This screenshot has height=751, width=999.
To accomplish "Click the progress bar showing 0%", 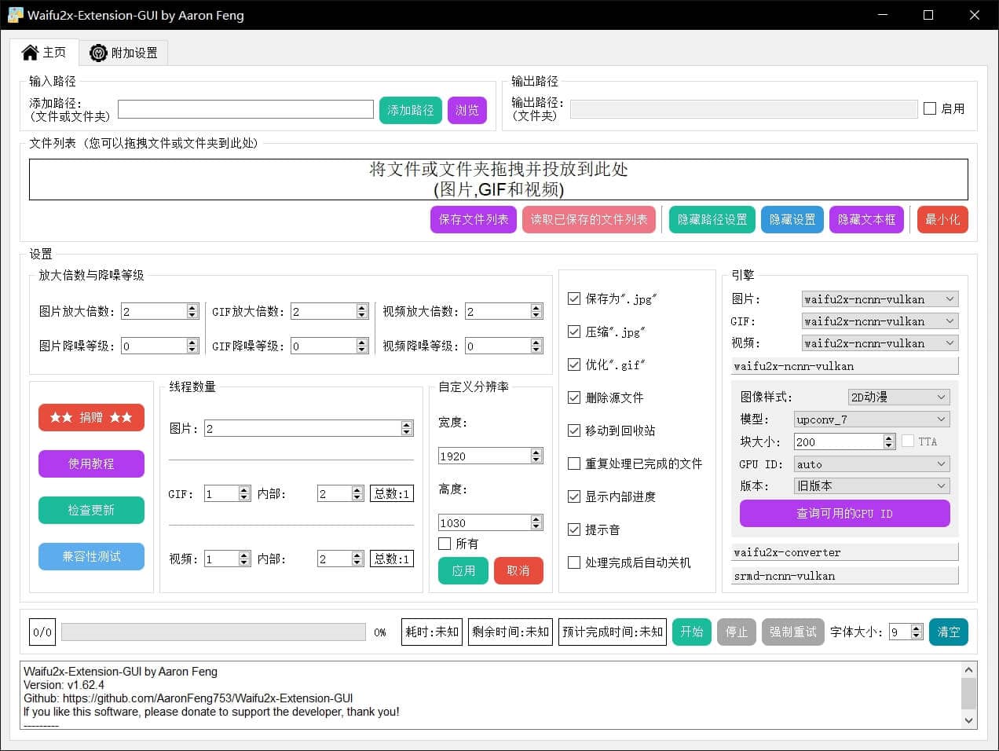I will coord(213,632).
